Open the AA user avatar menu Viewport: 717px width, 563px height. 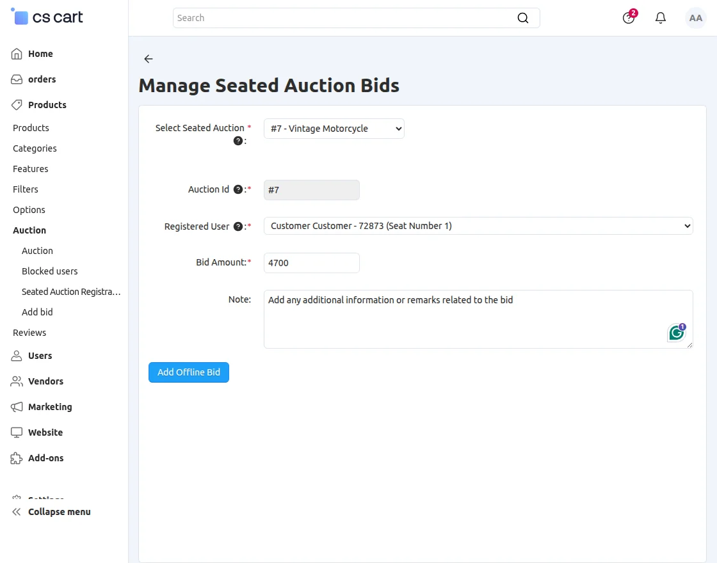point(695,18)
